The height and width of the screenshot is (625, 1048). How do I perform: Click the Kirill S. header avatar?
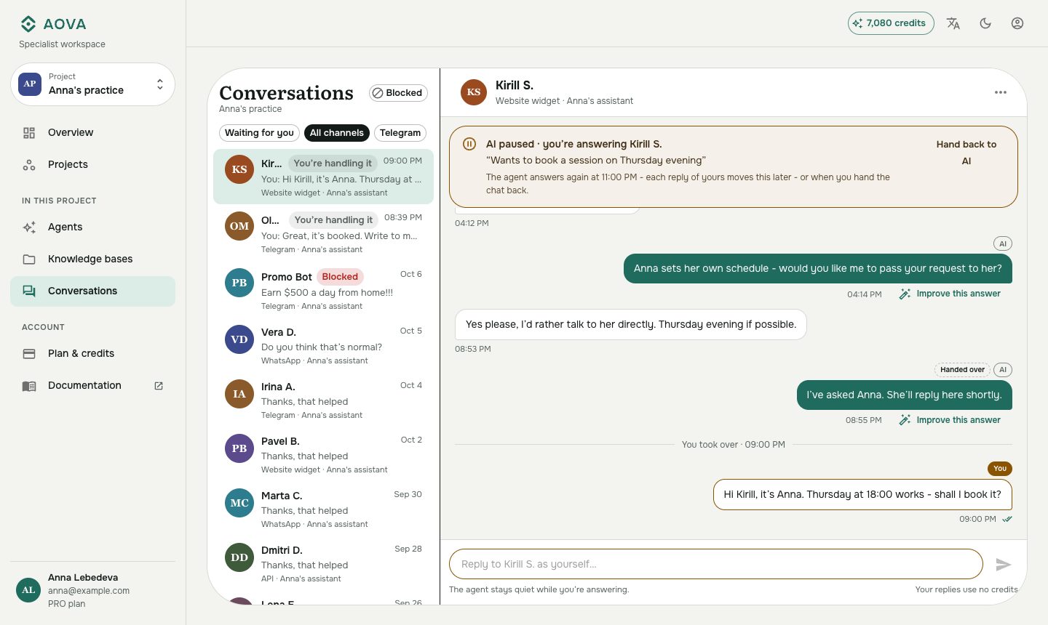[x=474, y=92]
